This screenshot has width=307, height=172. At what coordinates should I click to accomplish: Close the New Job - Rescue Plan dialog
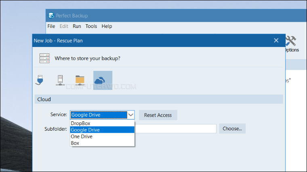(x=276, y=40)
